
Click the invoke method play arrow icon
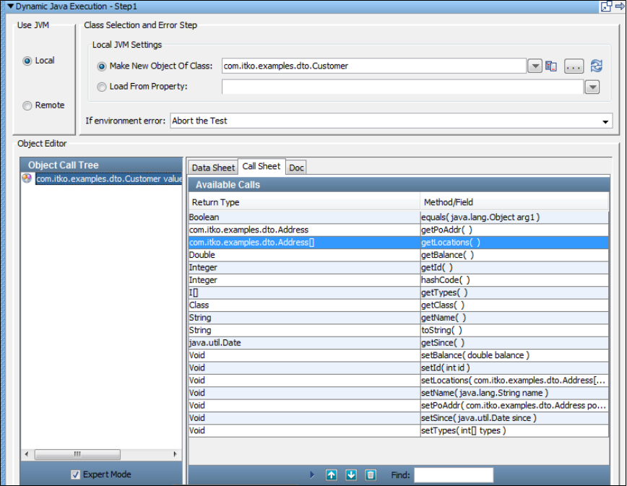(312, 475)
